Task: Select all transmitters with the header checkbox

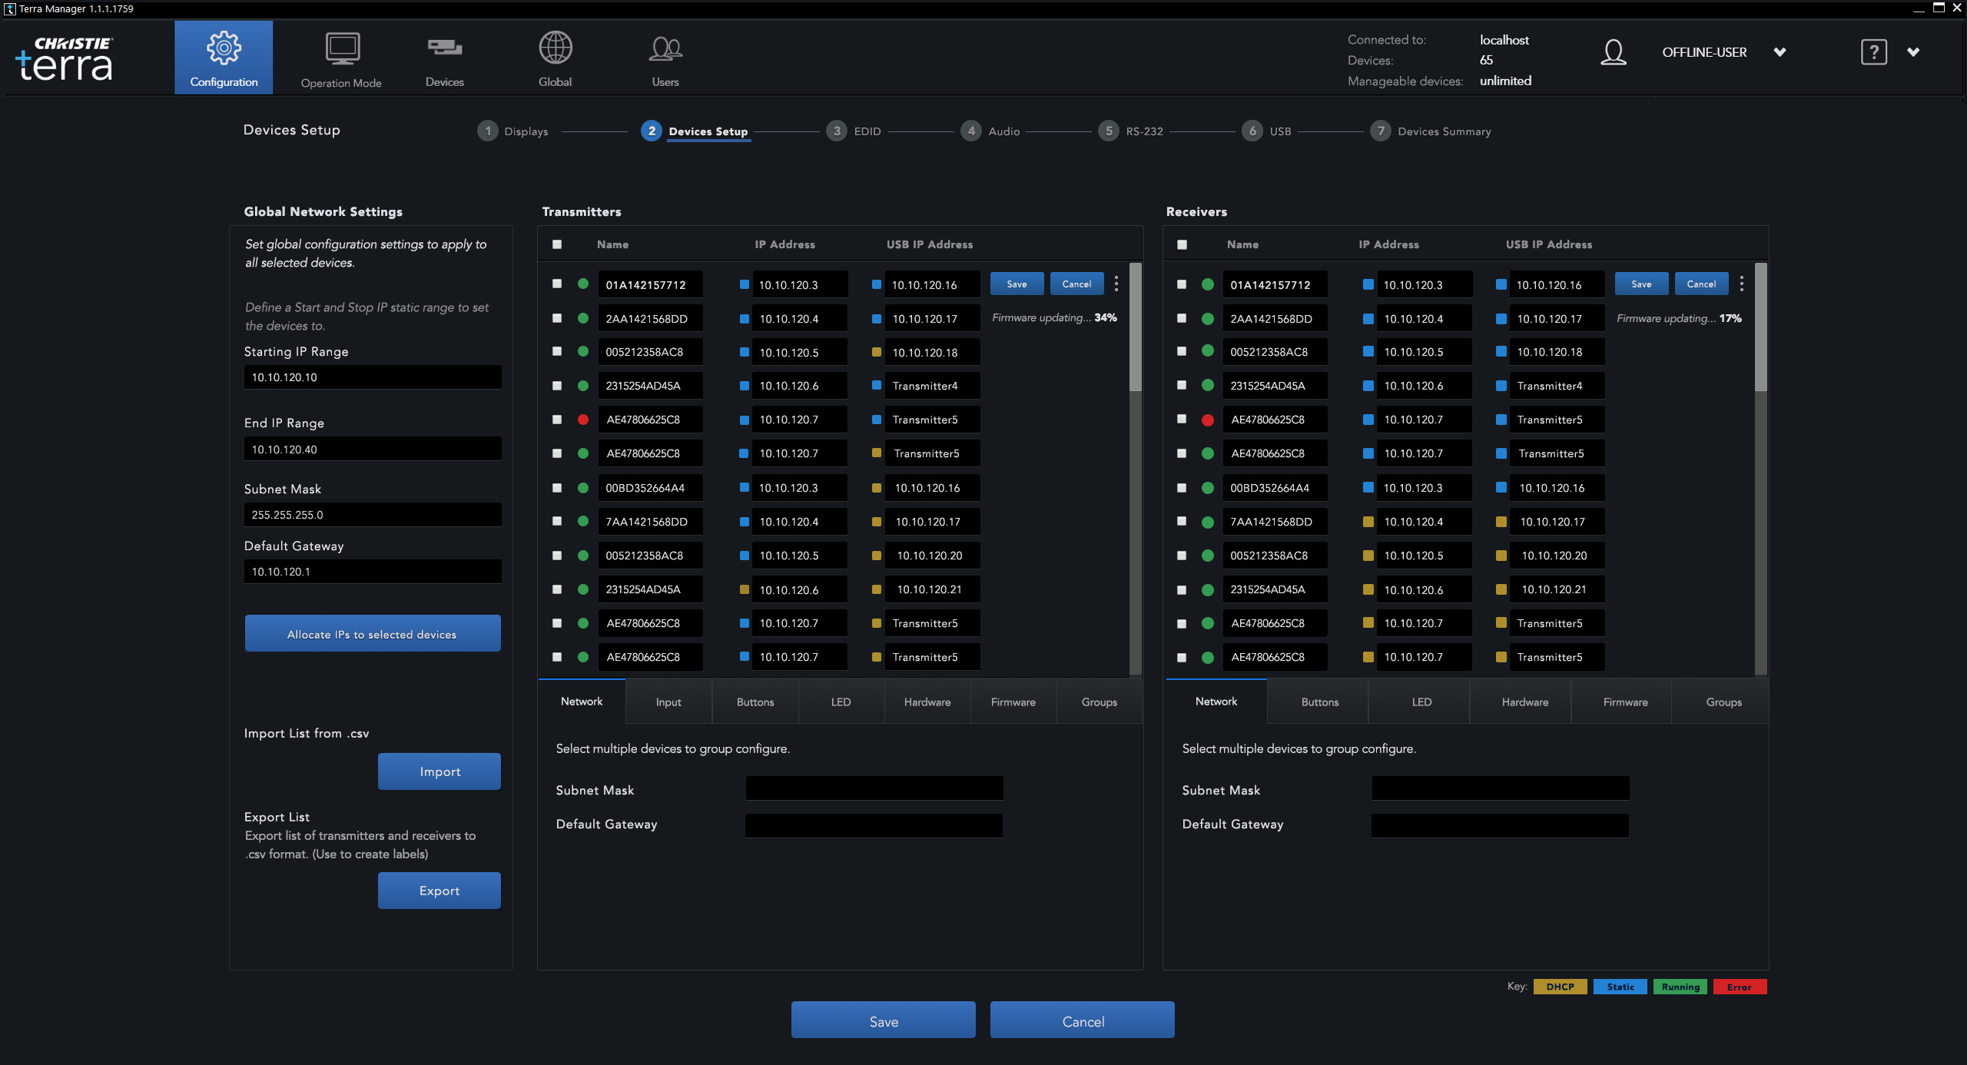Action: tap(556, 244)
